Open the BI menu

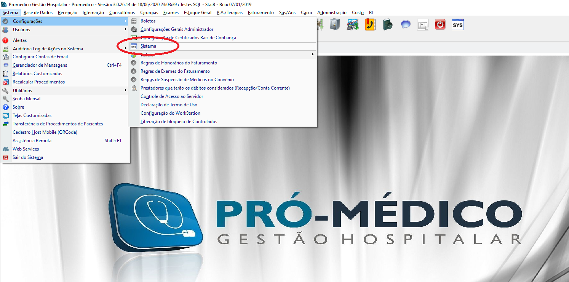(x=371, y=13)
